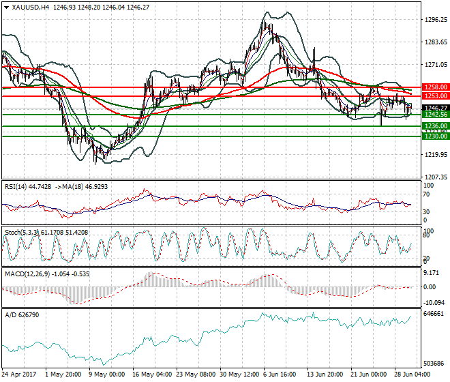Screen dimensions: 450x382
Task: Click the 646661 A/D scale value
Action: tap(434, 314)
